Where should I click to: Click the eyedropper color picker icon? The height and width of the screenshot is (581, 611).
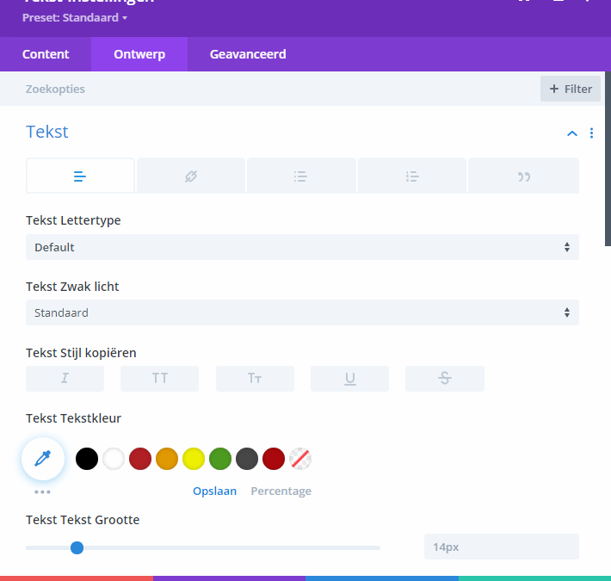(x=43, y=459)
